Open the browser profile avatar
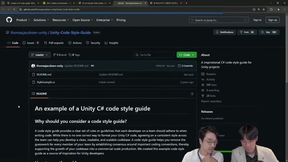The height and width of the screenshot is (162, 288). coord(279,9)
